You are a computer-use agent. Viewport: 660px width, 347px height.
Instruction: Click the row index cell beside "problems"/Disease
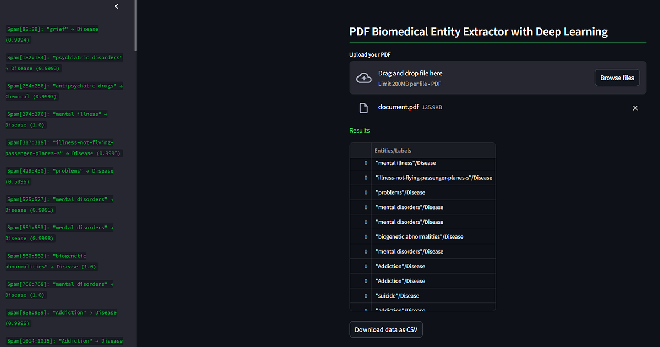tap(366, 192)
